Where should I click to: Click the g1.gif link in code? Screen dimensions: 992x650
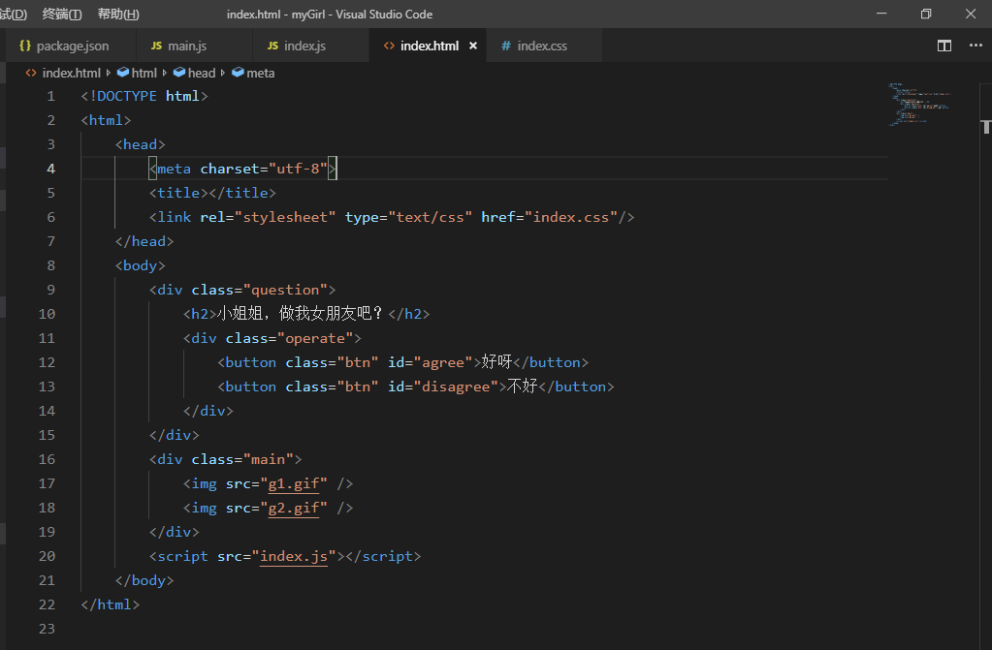(294, 483)
